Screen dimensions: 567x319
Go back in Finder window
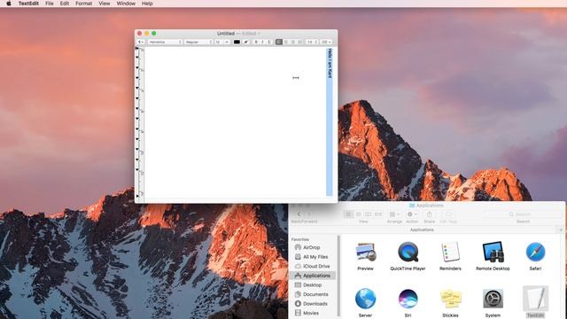299,214
